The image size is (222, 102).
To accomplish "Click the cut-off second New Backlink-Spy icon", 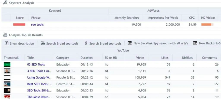I will tap(195, 43).
